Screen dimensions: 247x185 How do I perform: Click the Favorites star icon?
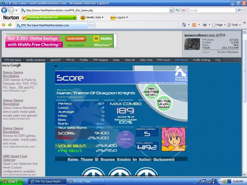pyautogui.click(x=4, y=25)
